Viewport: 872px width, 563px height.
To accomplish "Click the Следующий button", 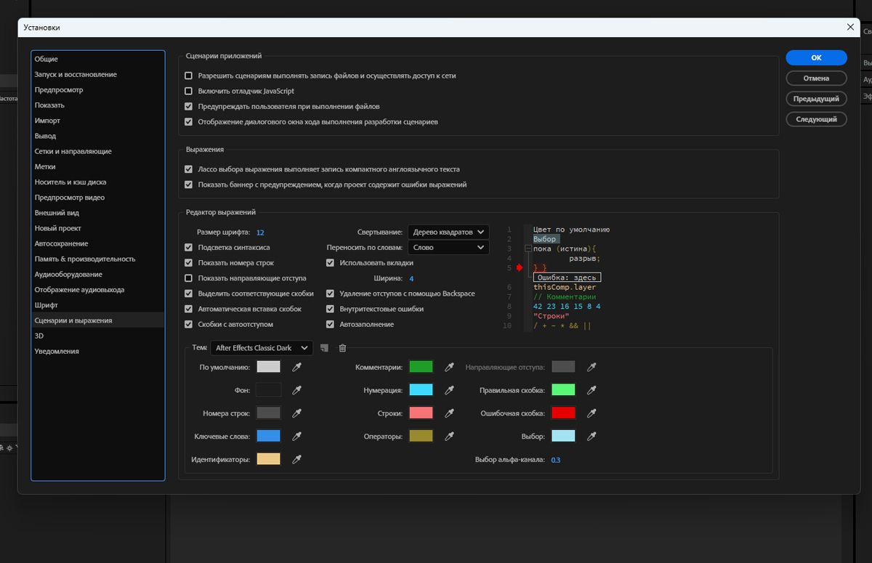I will [x=816, y=119].
